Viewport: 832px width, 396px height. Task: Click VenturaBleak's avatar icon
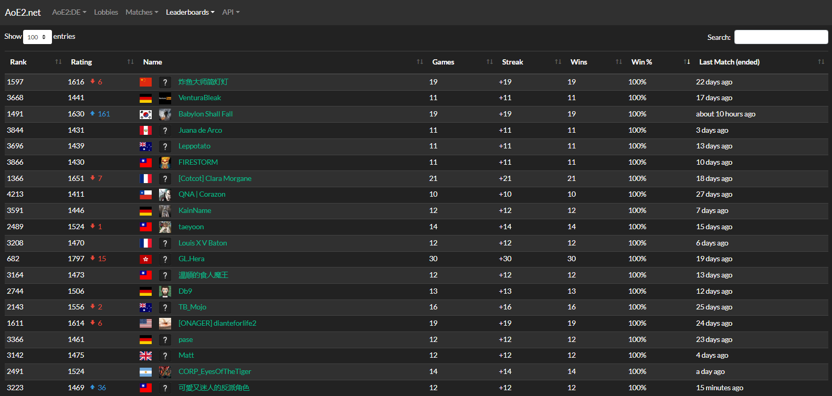pos(165,98)
